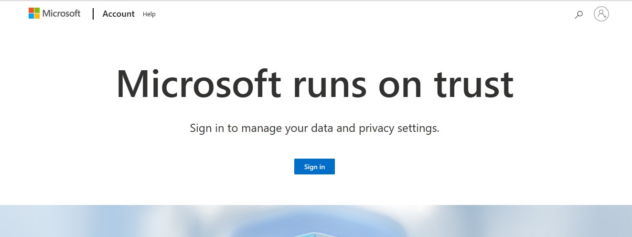632x237 pixels.
Task: Click the yellow square of Microsoft logo
Action: pos(37,16)
